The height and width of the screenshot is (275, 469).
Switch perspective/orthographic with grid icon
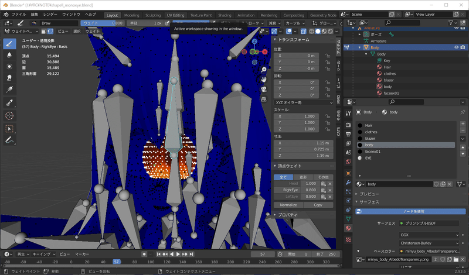coord(263,99)
